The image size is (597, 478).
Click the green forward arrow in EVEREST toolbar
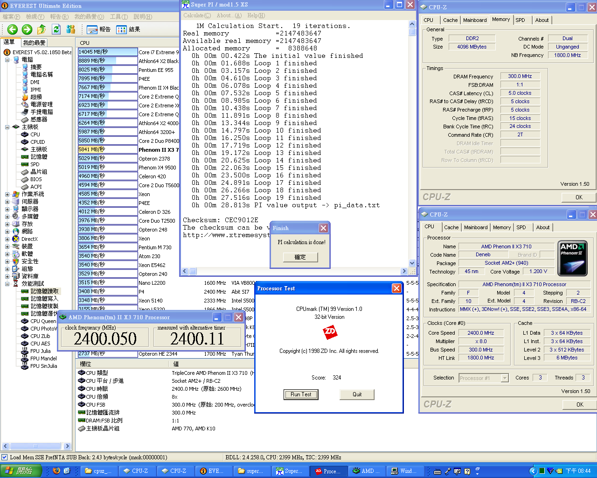[x=27, y=29]
